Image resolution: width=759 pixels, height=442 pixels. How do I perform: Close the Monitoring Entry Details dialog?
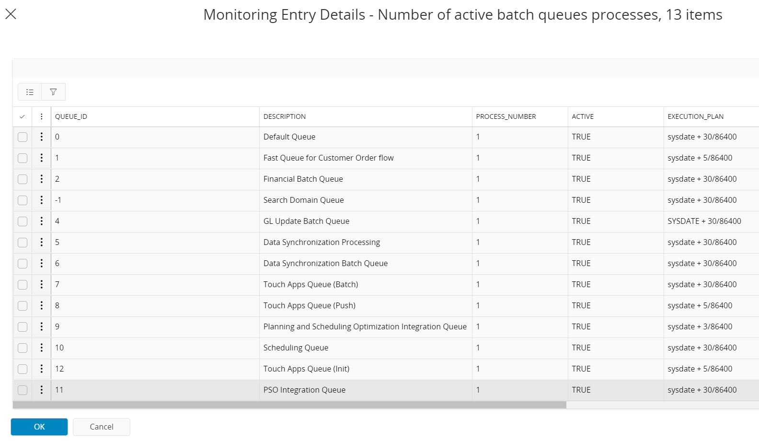[x=11, y=14]
